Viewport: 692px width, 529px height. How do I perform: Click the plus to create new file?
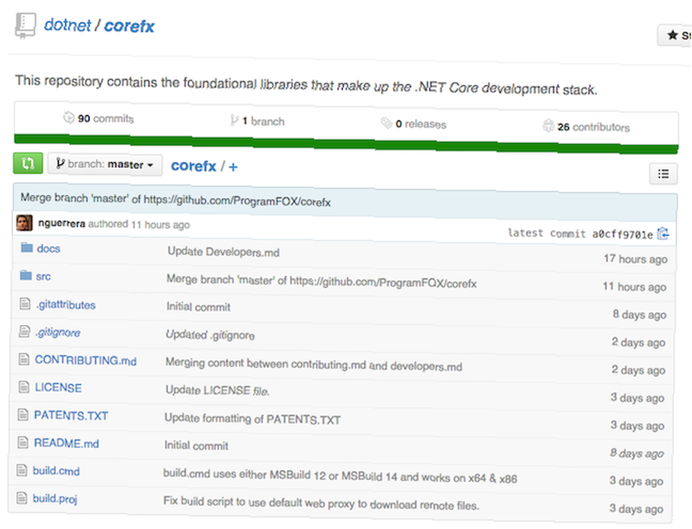click(233, 167)
